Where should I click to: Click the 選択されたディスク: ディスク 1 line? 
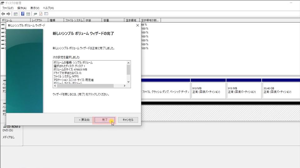[x=69, y=66]
